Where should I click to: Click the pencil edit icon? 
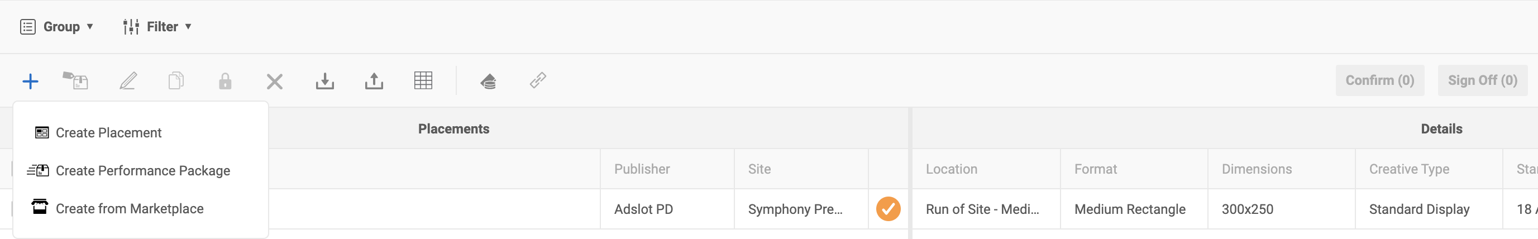click(x=128, y=80)
